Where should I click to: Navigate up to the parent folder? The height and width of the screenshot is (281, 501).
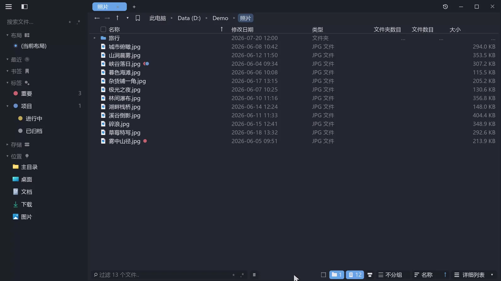click(117, 18)
